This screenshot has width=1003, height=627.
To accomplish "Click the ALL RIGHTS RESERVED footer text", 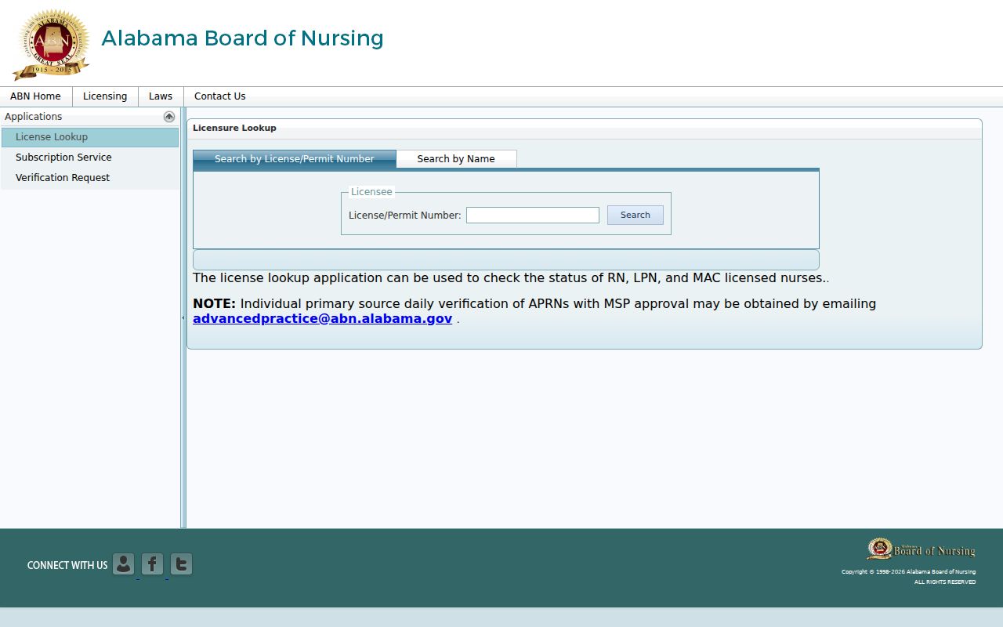I will 945,582.
